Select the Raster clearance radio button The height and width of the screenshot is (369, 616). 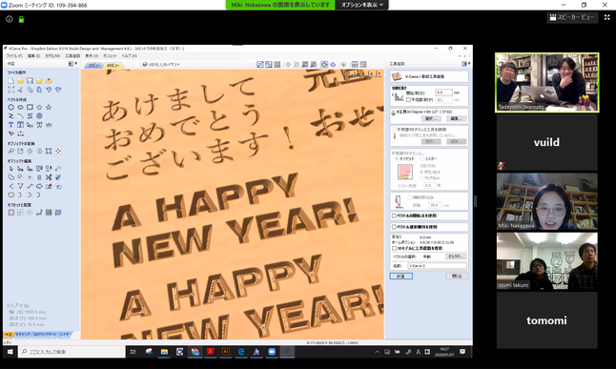click(x=421, y=159)
